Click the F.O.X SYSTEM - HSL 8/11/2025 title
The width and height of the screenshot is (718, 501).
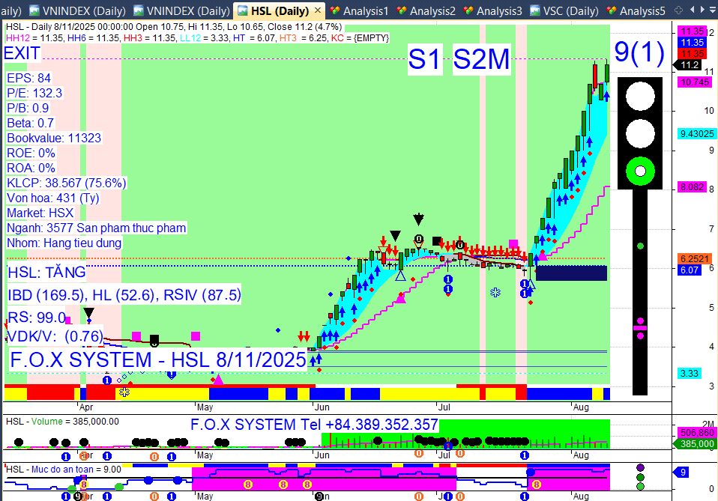coord(158,359)
